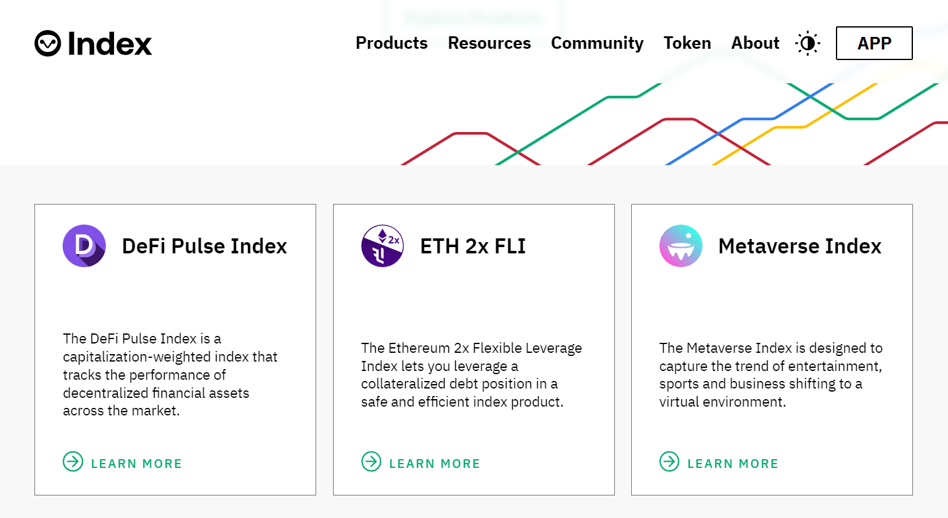Launch the APP button

click(x=874, y=43)
